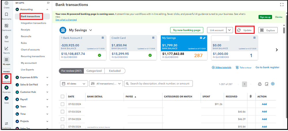This screenshot has width=288, height=131.
Task: Click the Update button
Action: click(x=245, y=30)
